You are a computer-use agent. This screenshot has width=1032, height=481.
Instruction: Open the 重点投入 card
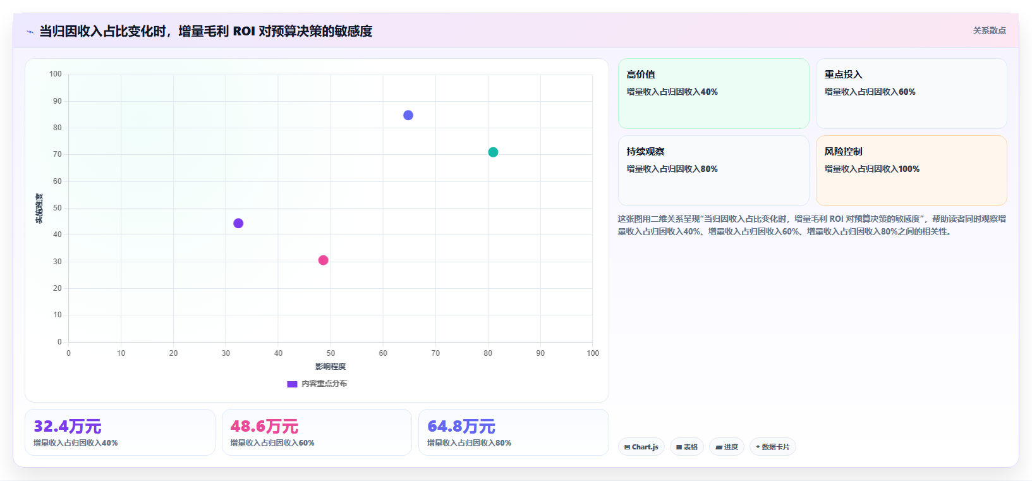pos(911,94)
